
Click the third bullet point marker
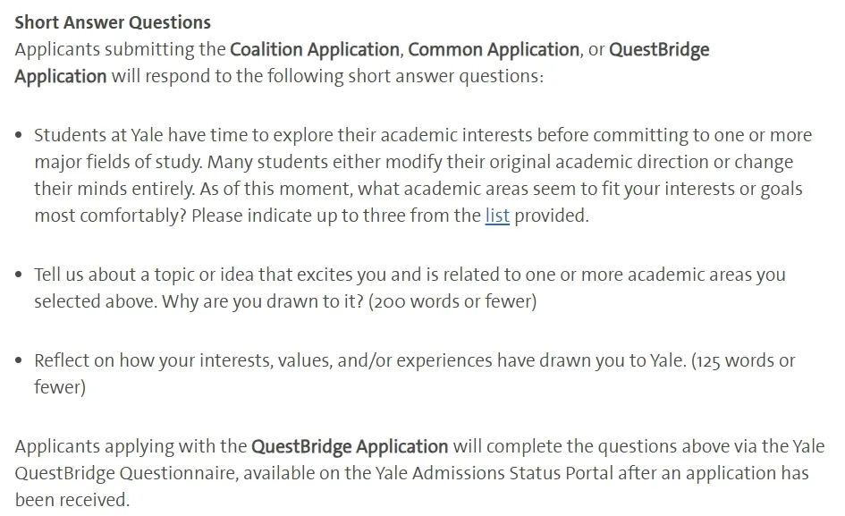coord(20,360)
